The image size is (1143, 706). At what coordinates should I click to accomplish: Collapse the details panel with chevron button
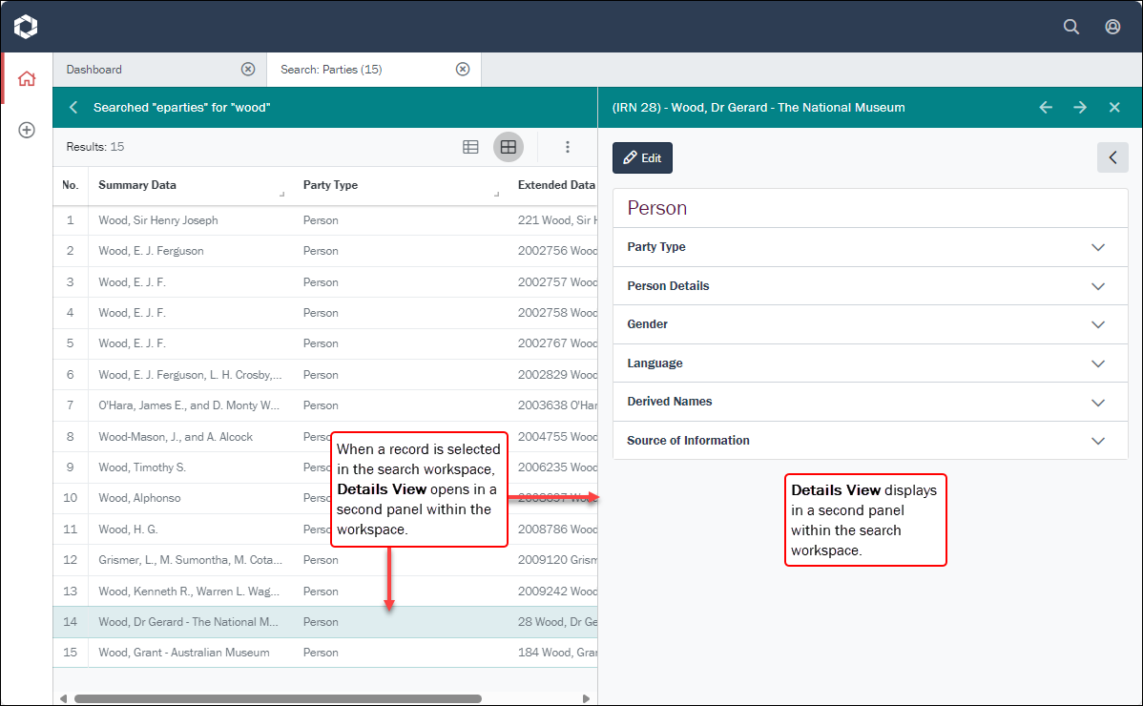pos(1112,157)
